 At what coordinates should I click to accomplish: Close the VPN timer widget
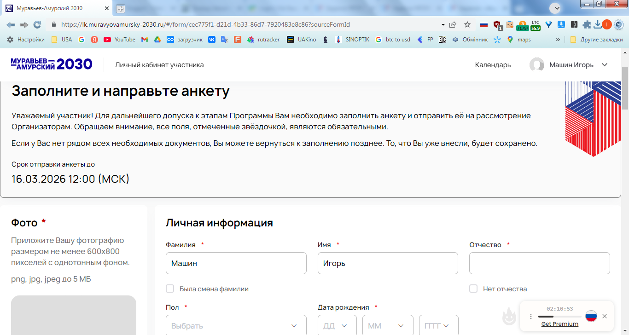[605, 316]
